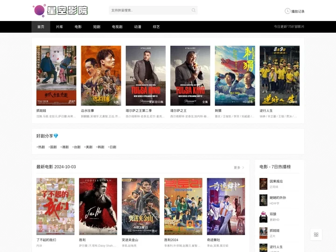Open the 首页 tab
The image size is (336, 252).
pyautogui.click(x=41, y=27)
